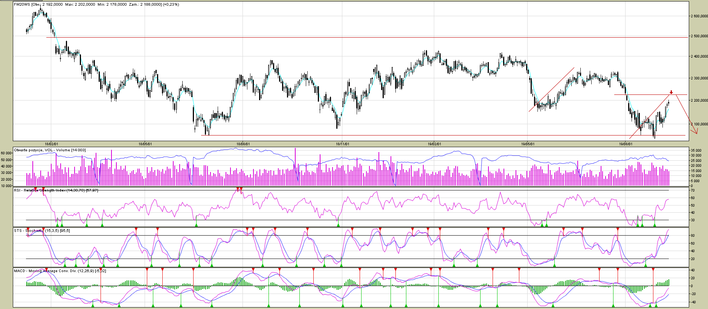The width and height of the screenshot is (708, 309).
Task: Click the MACD Moving Average Conv. Div. label
Action: point(60,271)
